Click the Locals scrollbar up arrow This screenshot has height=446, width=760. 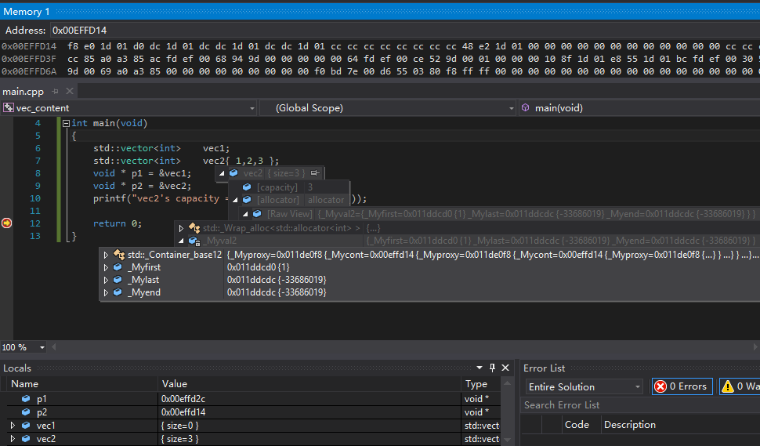coord(508,383)
